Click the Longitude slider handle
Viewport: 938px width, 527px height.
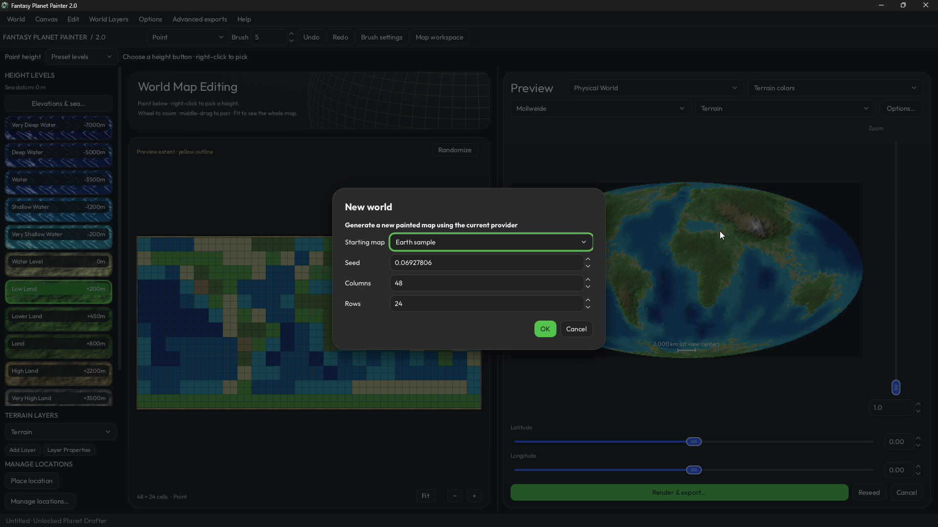click(x=694, y=470)
